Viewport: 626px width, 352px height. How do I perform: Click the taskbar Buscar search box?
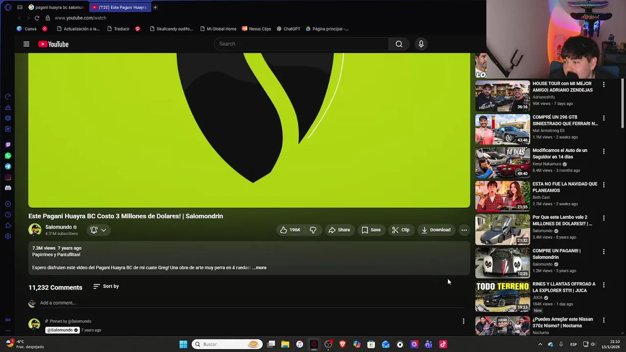tap(227, 344)
